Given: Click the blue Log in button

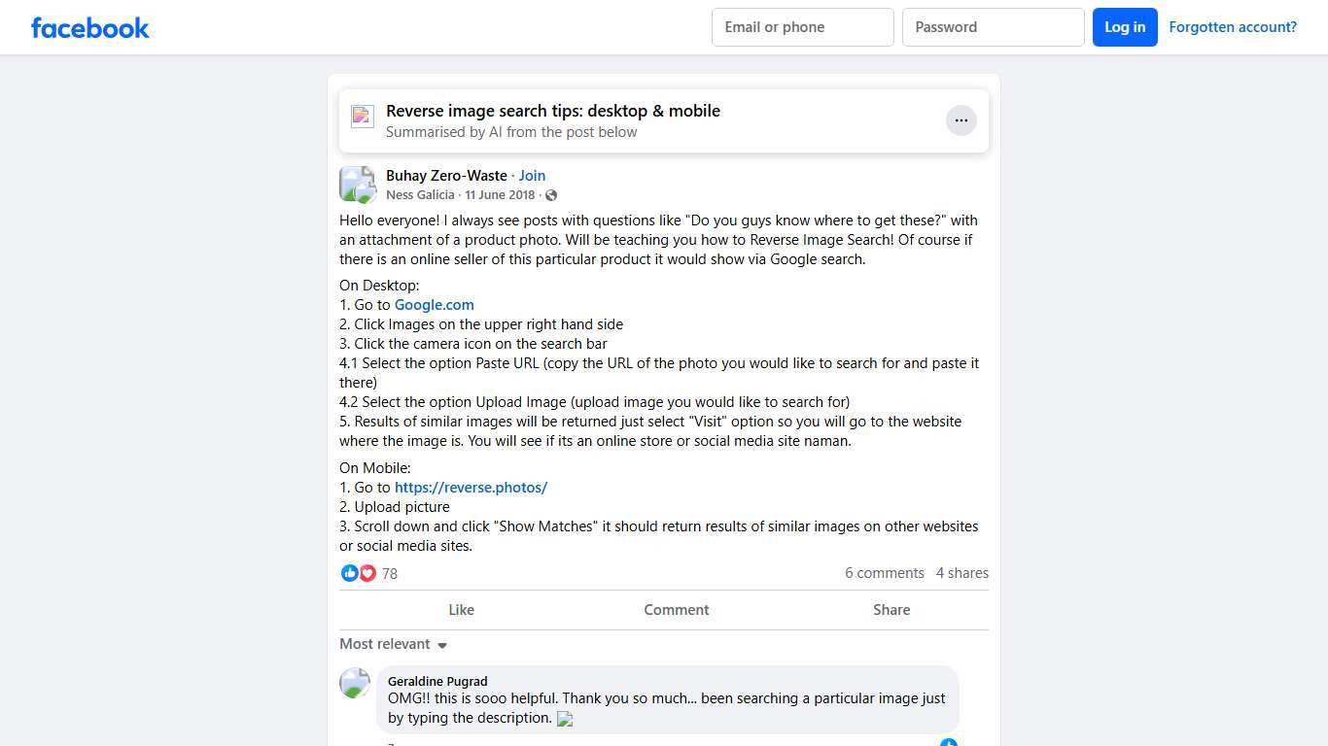Looking at the screenshot, I should tap(1124, 27).
